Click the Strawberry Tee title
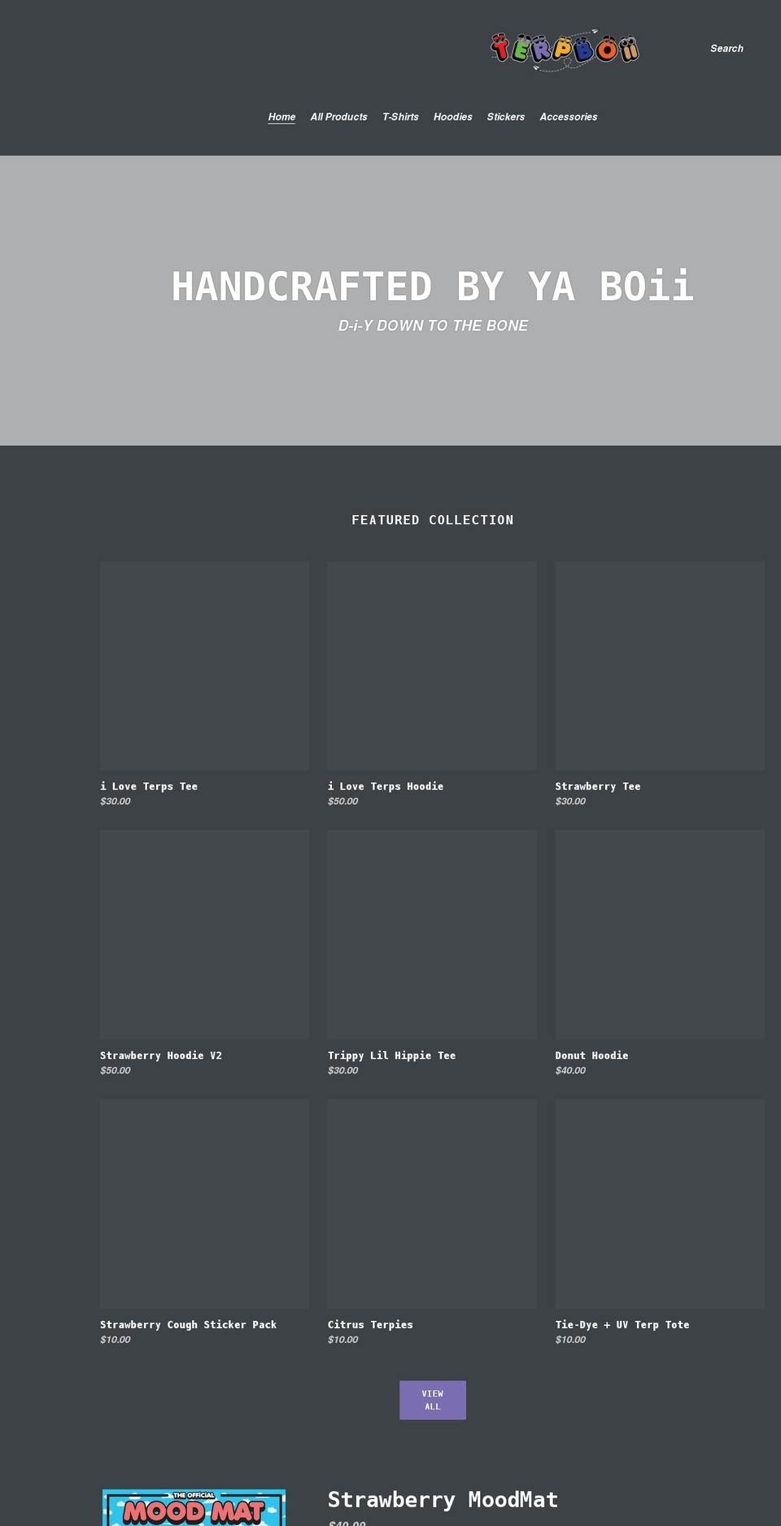Screen dimensions: 781x1526 pyautogui.click(x=598, y=786)
